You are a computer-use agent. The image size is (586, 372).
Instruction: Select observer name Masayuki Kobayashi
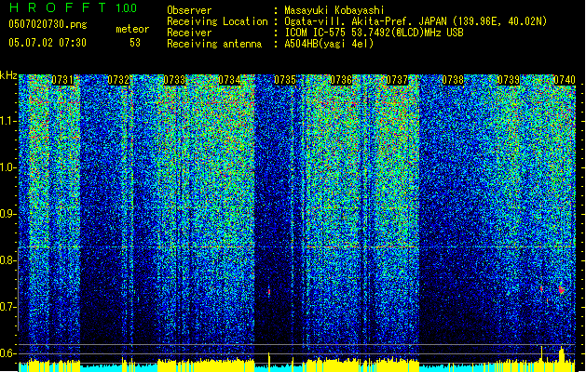(x=334, y=10)
